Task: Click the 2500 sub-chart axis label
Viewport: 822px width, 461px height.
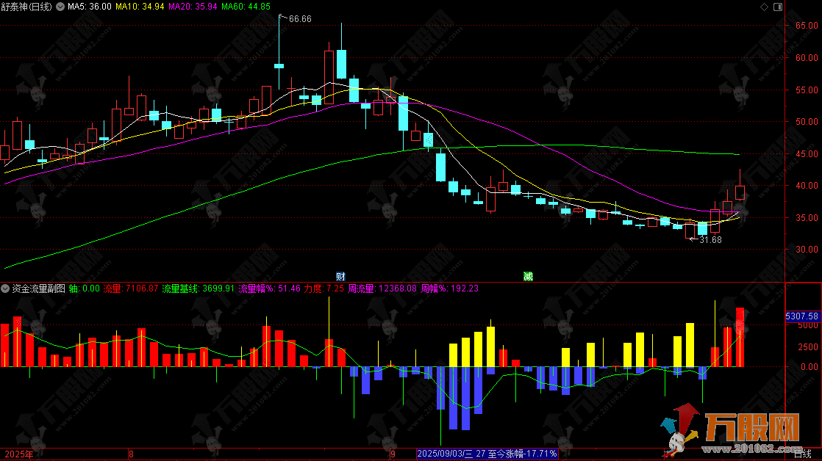Action: [808, 347]
